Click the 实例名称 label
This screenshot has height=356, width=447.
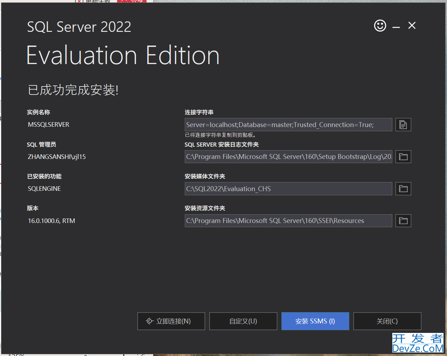coord(39,112)
